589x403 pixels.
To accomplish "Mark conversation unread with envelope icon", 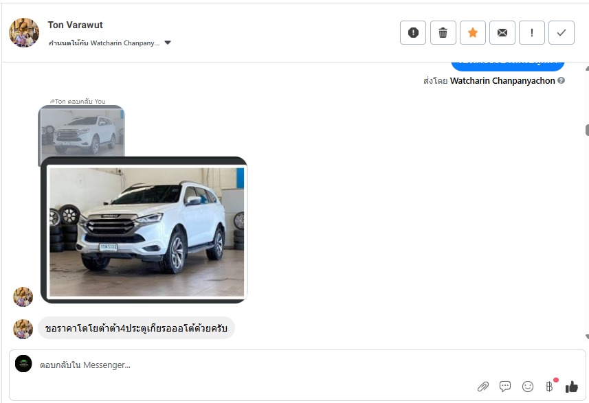I will click(x=502, y=32).
